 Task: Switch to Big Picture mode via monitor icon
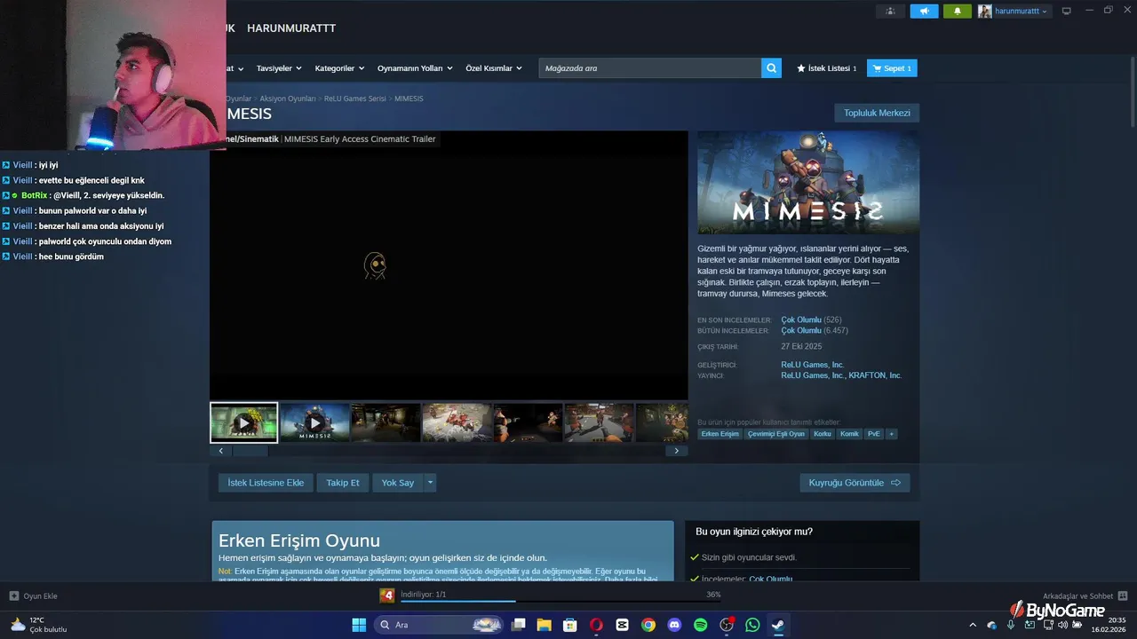(x=1067, y=12)
